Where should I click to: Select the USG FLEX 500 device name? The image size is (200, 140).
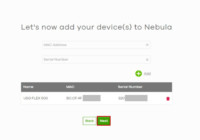coord(35,98)
